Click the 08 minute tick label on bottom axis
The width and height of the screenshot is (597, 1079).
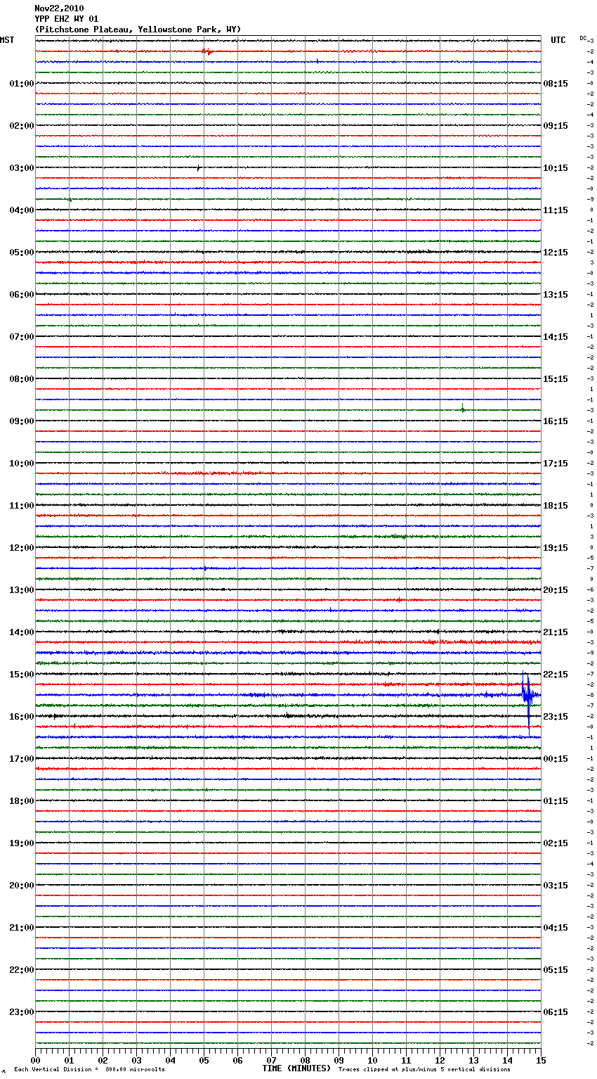(305, 1060)
